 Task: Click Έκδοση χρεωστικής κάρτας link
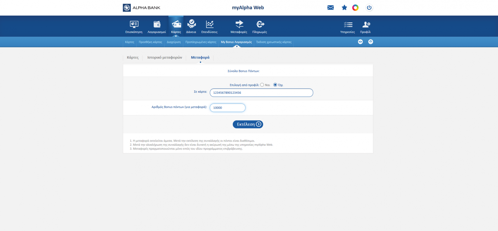(x=274, y=42)
